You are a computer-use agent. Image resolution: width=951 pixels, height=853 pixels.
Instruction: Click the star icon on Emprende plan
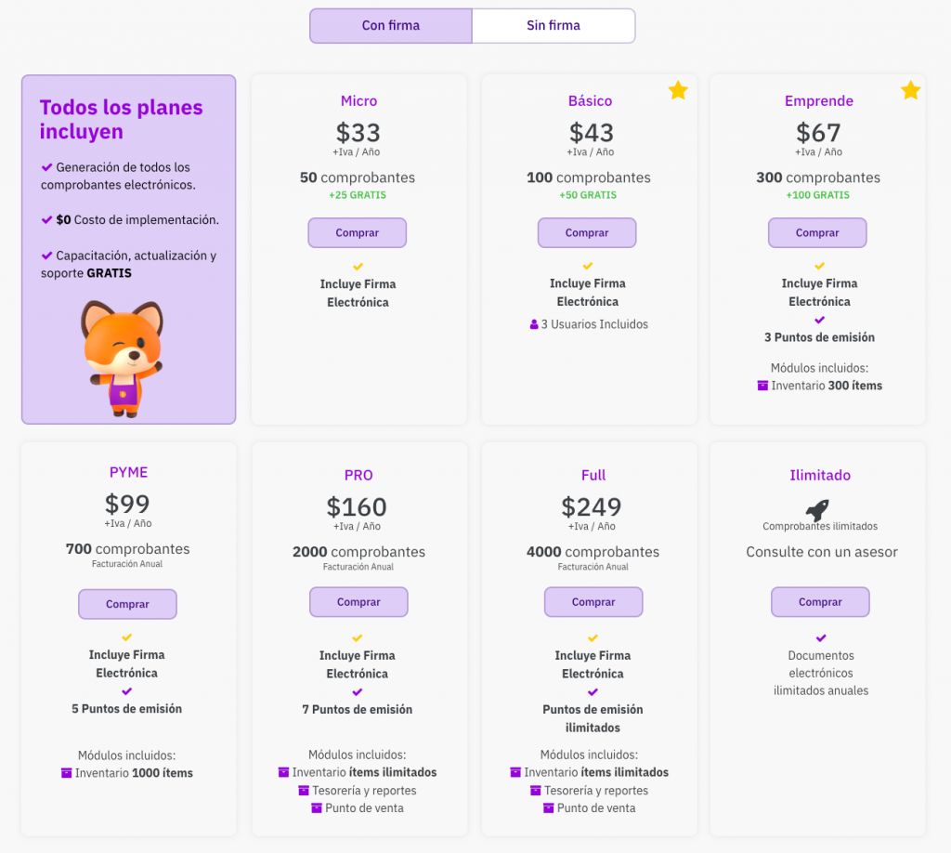910,90
